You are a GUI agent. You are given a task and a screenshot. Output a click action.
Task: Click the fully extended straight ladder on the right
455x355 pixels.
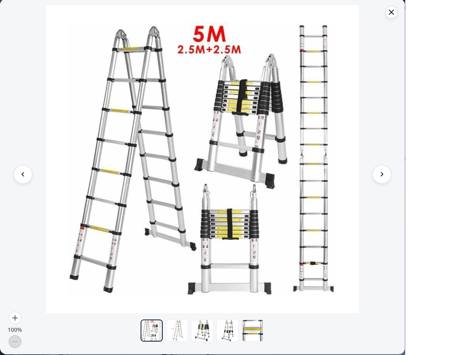tap(313, 158)
